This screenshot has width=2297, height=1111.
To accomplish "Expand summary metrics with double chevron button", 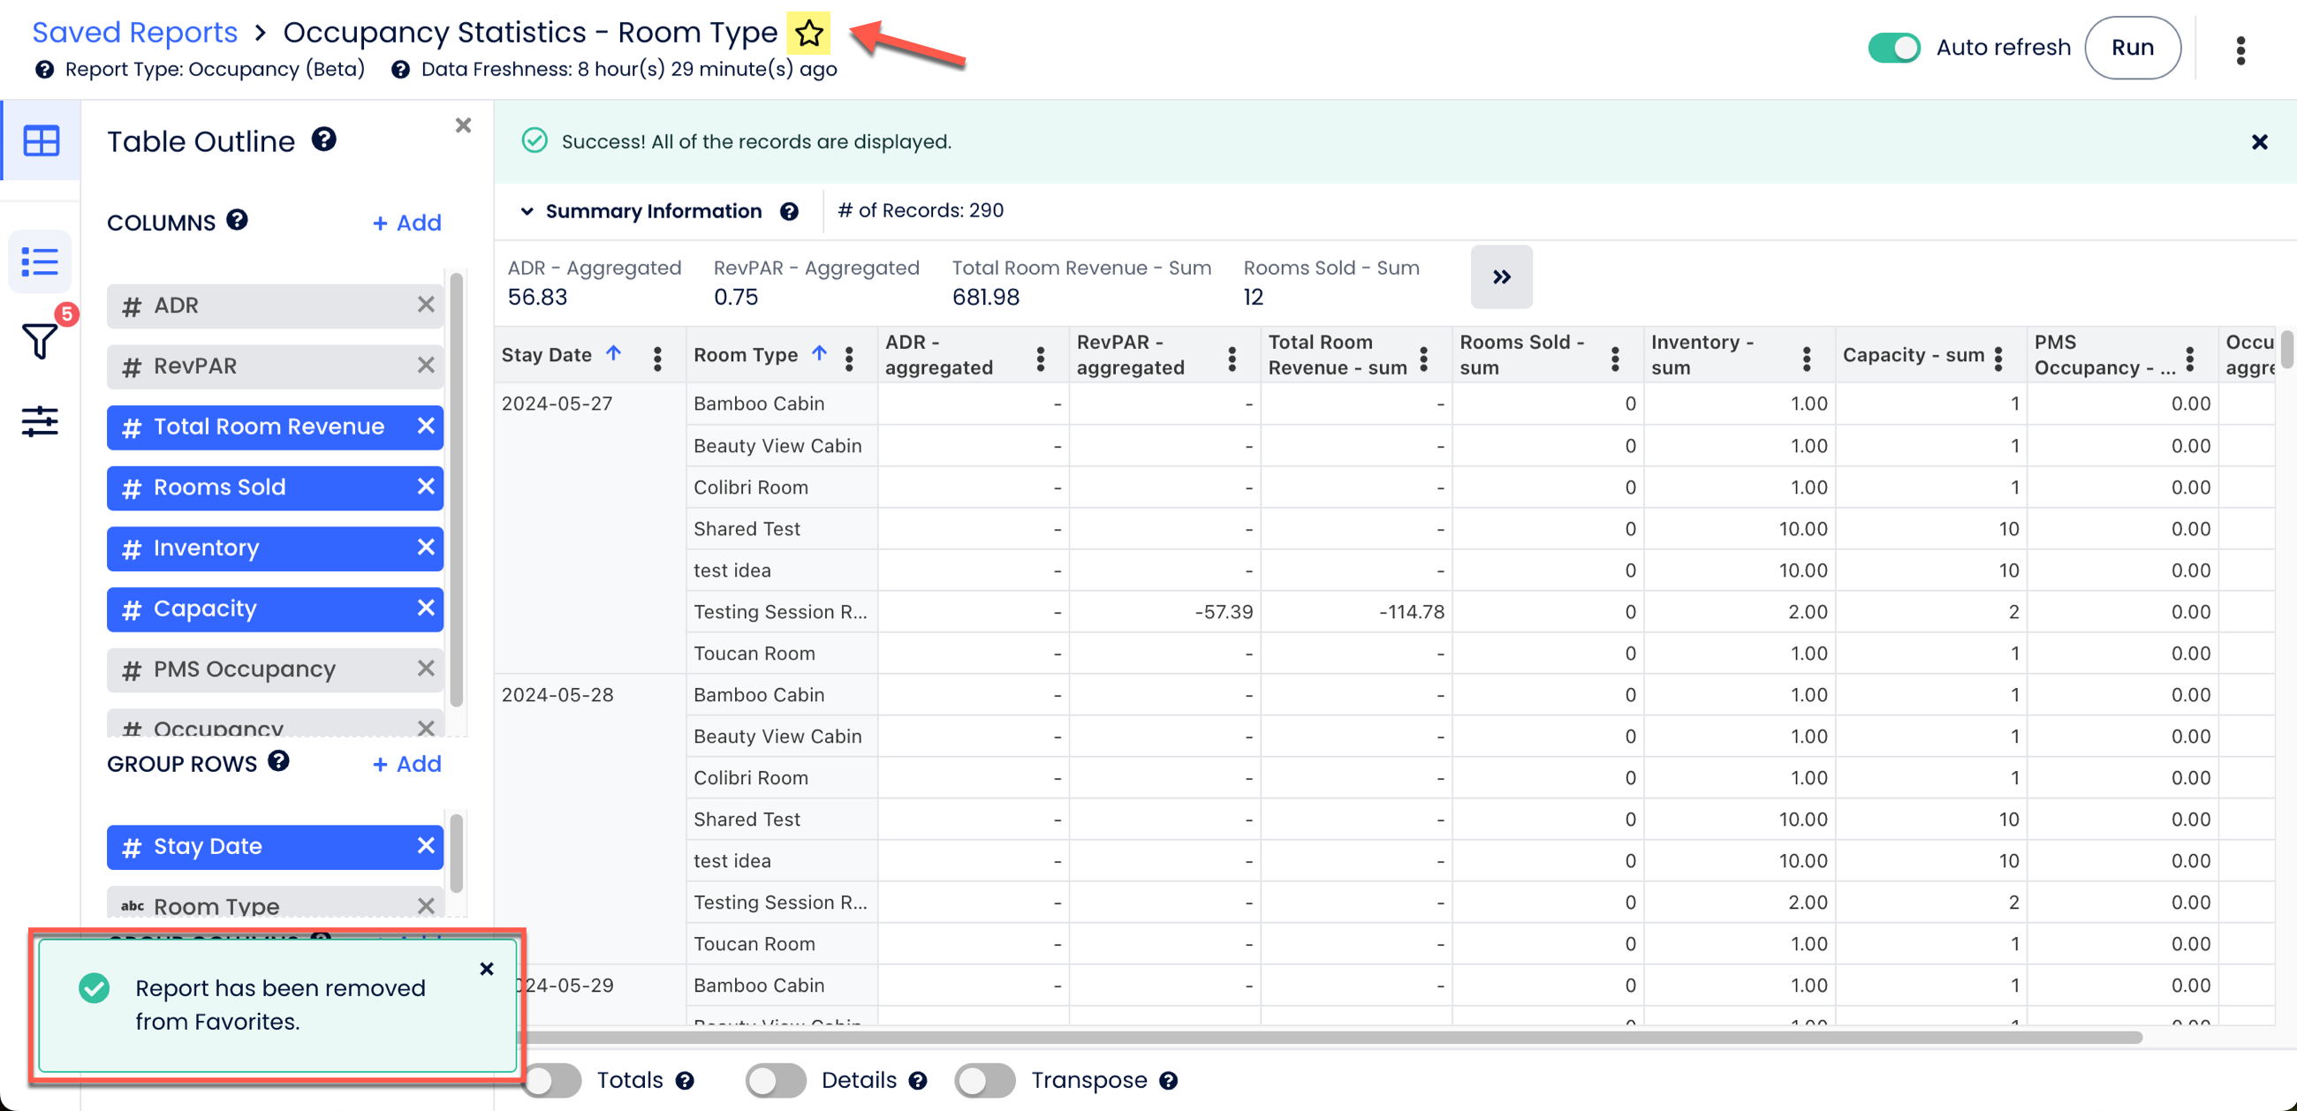I will point(1501,277).
